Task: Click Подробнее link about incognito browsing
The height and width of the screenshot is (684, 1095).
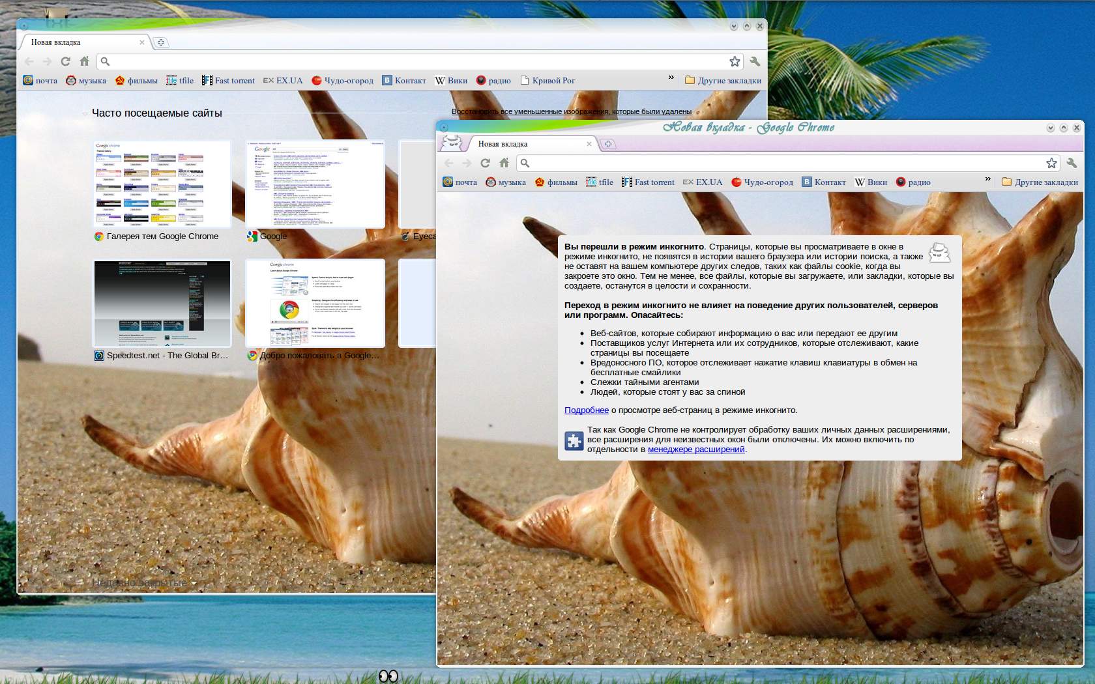Action: click(587, 410)
